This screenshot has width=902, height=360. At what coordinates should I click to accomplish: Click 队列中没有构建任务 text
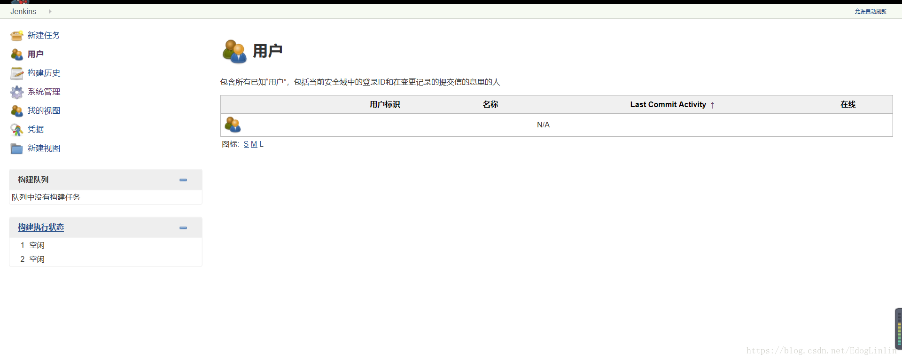click(46, 197)
